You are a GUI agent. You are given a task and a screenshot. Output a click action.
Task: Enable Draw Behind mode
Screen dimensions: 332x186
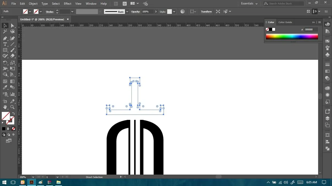pyautogui.click(x=9, y=135)
